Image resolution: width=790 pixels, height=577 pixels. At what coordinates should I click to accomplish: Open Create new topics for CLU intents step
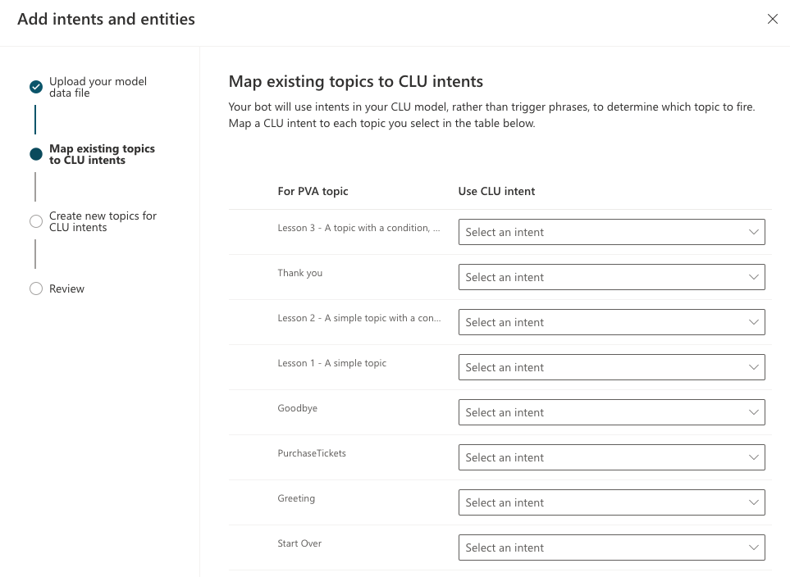tap(103, 221)
